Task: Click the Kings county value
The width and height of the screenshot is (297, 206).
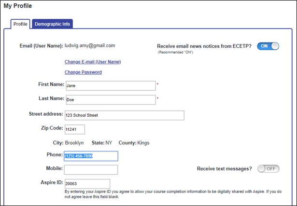Action: (144, 143)
